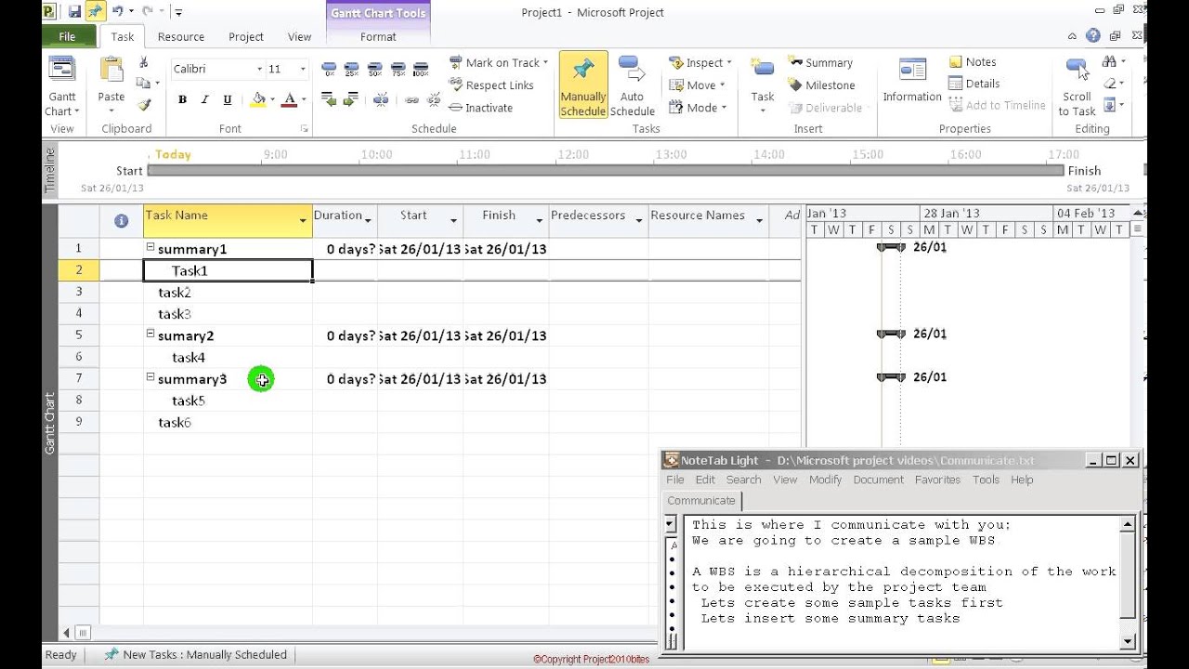
Task: Click Scroll to Task
Action: point(1077,86)
